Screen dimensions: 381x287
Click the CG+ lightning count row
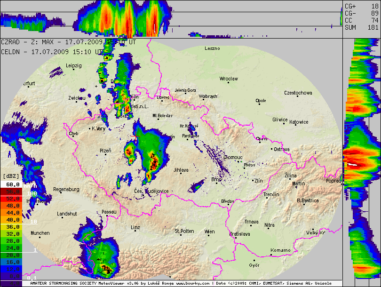361,6
